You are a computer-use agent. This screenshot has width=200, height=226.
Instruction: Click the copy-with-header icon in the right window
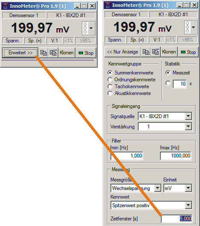pyautogui.click(x=156, y=52)
